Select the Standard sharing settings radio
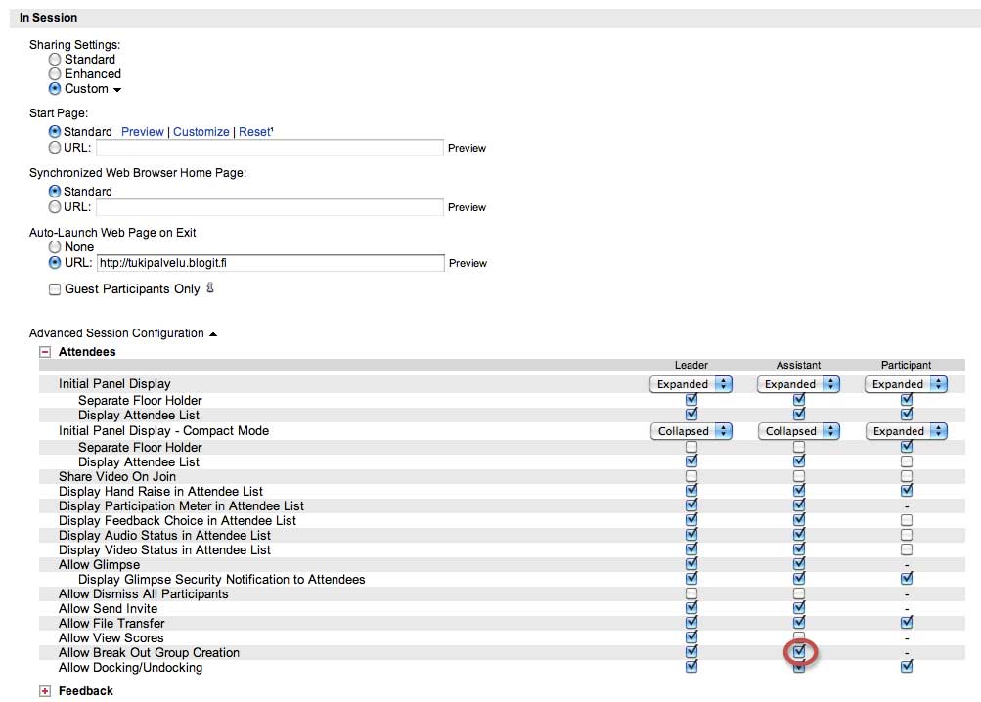981x702 pixels. pos(55,59)
